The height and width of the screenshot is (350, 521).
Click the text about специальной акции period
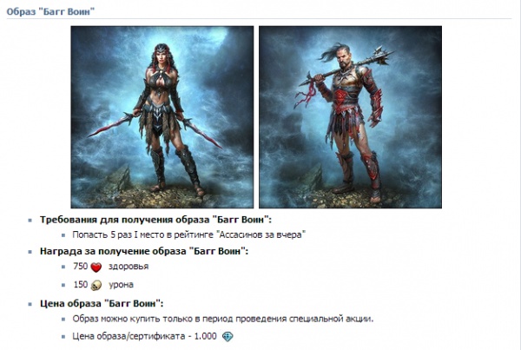tap(223, 319)
